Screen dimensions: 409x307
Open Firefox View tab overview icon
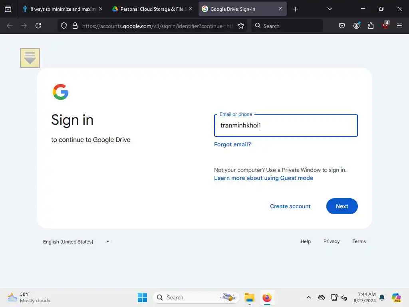click(x=8, y=9)
